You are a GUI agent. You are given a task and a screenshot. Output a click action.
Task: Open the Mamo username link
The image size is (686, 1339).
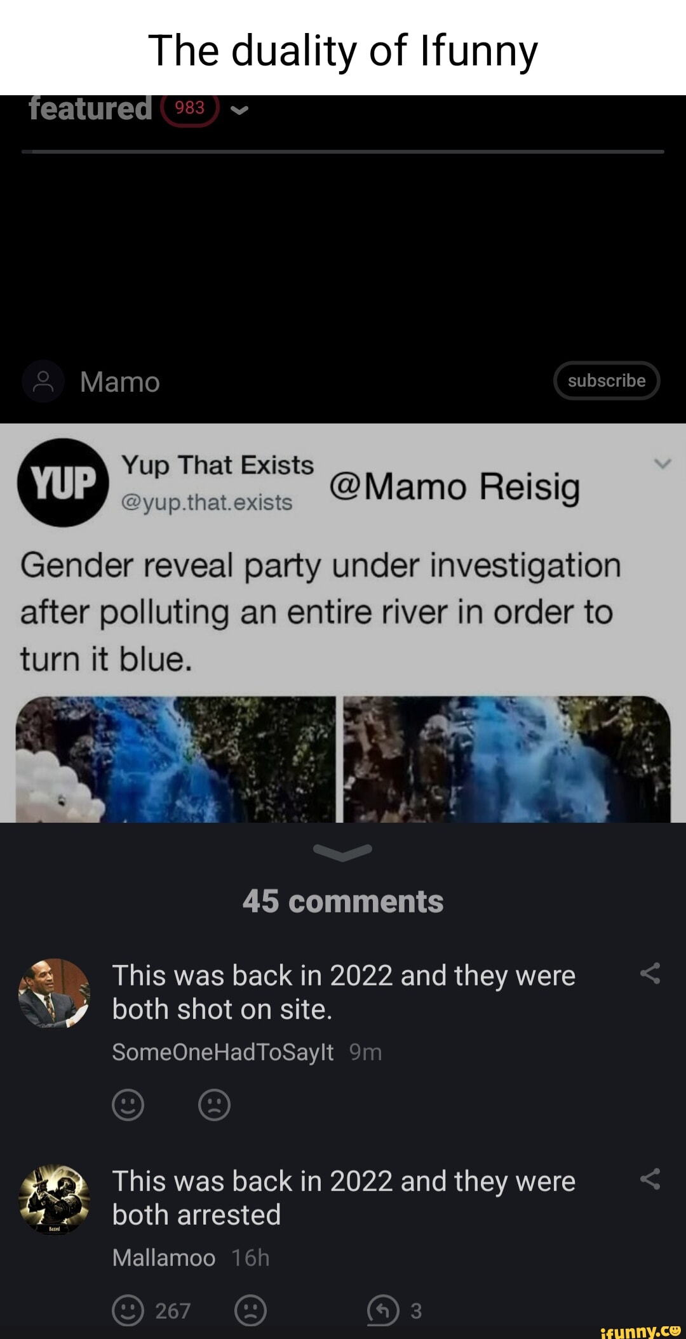click(120, 382)
